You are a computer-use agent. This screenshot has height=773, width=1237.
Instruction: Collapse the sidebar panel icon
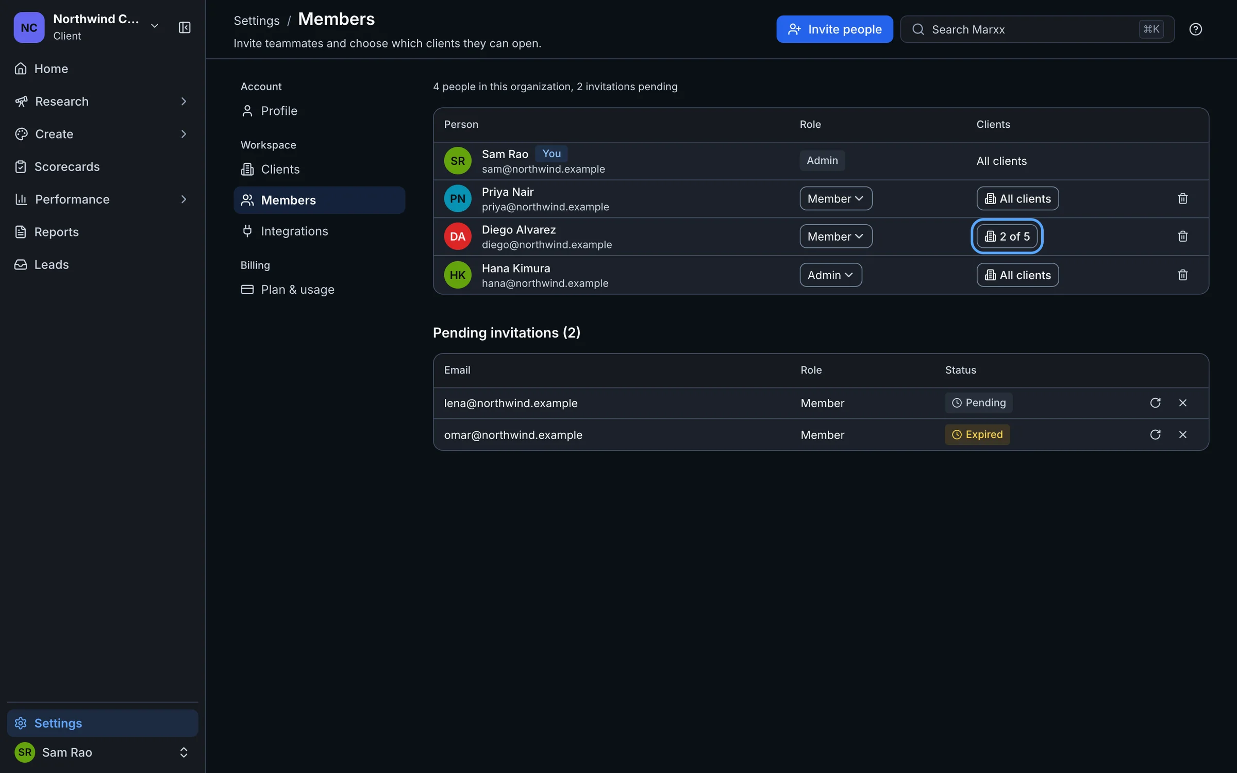tap(184, 27)
